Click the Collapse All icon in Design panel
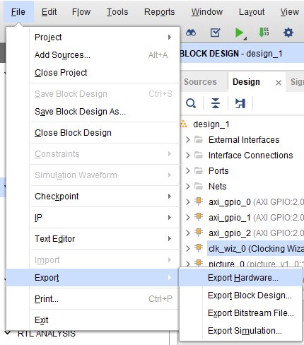The width and height of the screenshot is (304, 345). click(216, 103)
